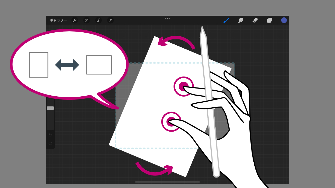335x188 pixels.
Task: Open the Layers panel icon
Action: click(270, 20)
